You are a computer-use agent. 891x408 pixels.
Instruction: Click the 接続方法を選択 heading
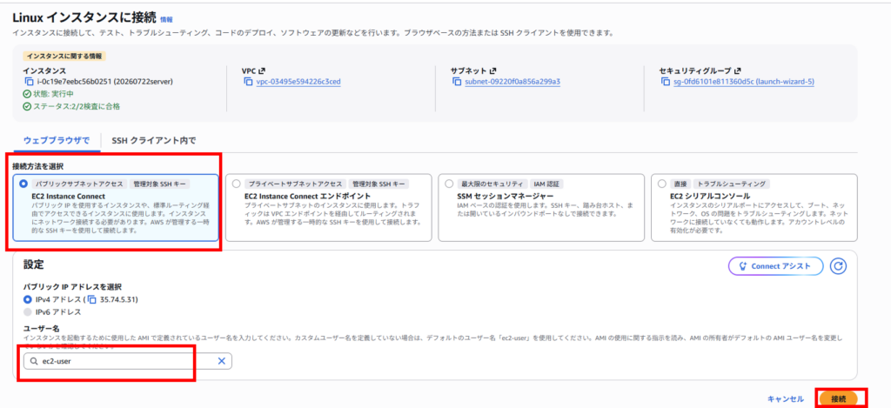[37, 166]
